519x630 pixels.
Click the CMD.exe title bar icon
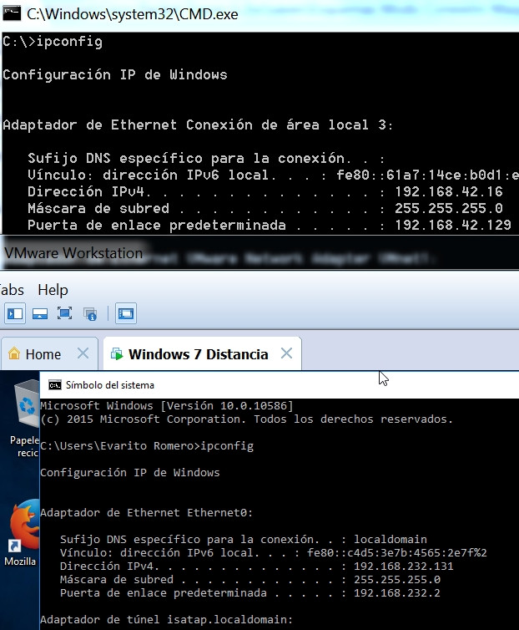click(11, 15)
